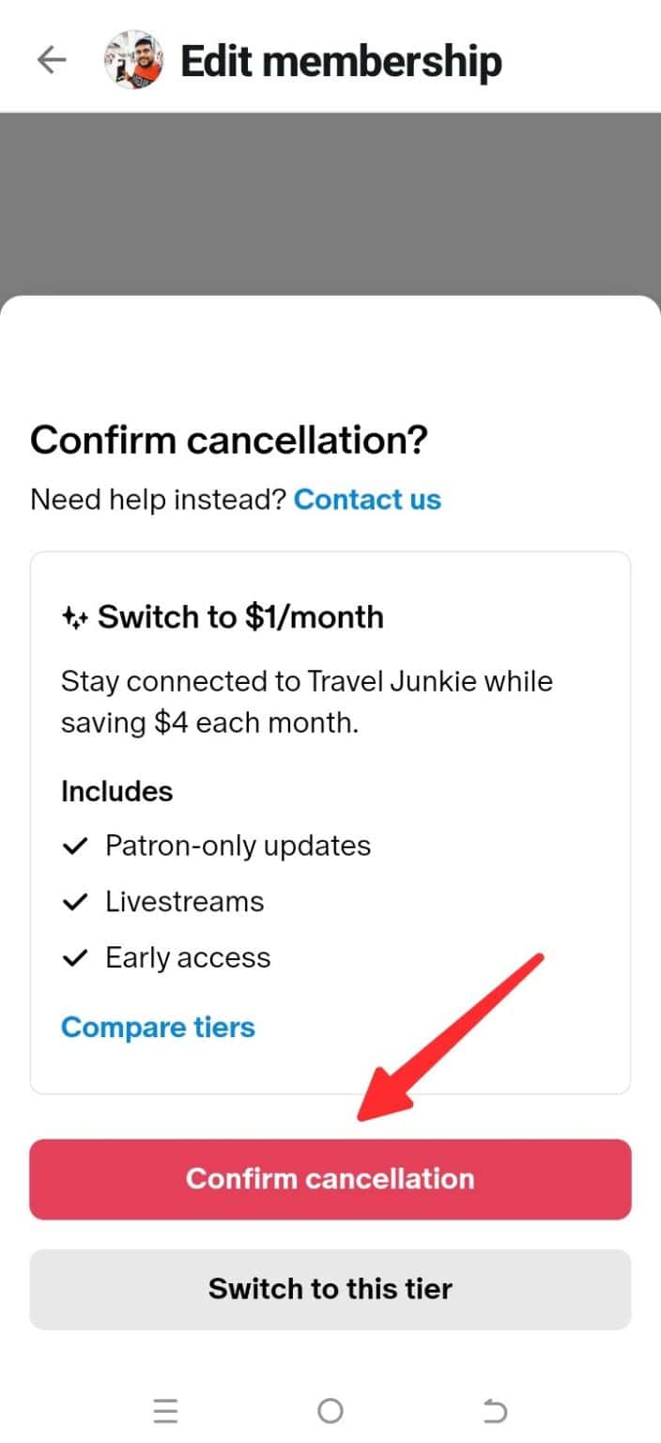
Task: Tap the checkmark next to Livestreams
Action: click(74, 903)
